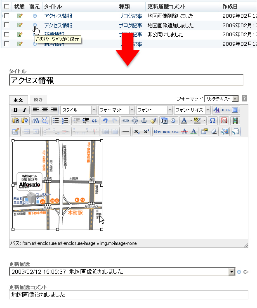257x308 pixels.
Task: Open アクセス情報 link in 地図画像追加しました row
Action: [58, 25]
